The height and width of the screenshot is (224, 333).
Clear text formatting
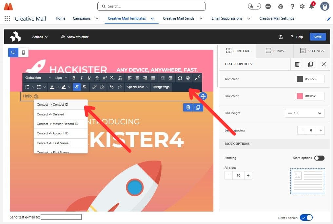click(120, 78)
